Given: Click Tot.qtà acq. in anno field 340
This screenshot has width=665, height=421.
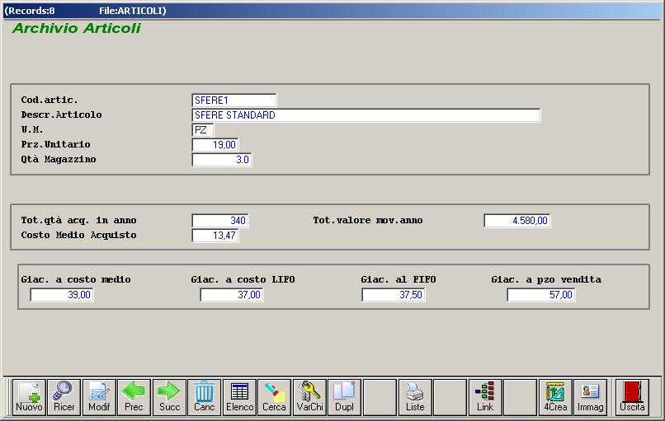Looking at the screenshot, I should click(220, 221).
